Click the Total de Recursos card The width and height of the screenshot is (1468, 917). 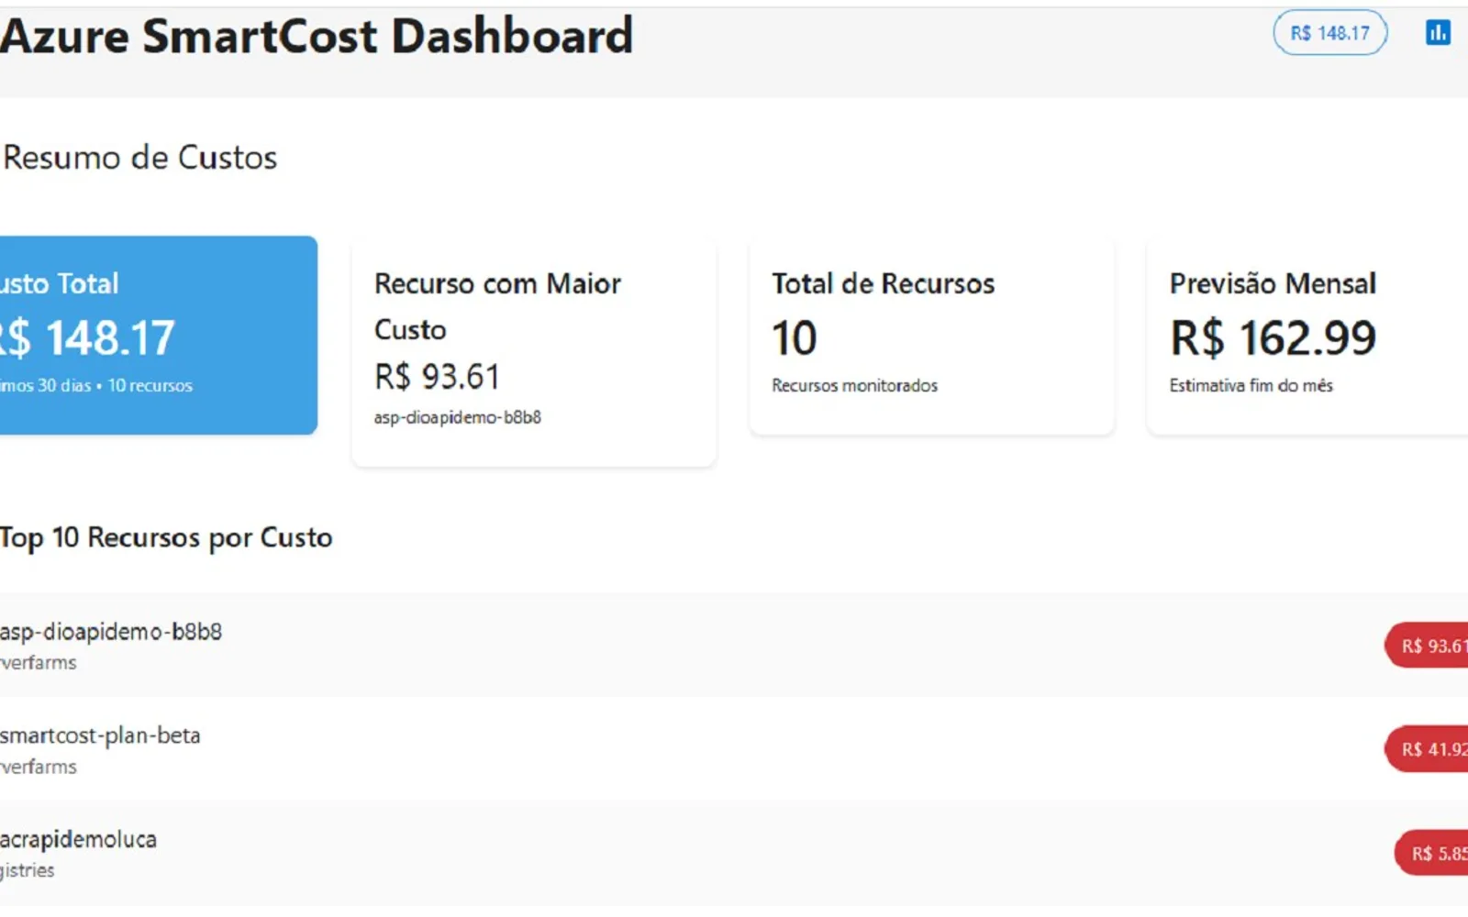[x=931, y=337]
